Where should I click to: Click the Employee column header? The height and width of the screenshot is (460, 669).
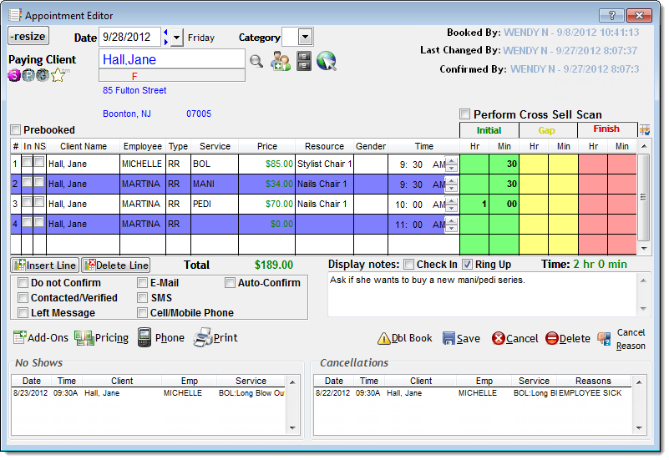point(143,146)
